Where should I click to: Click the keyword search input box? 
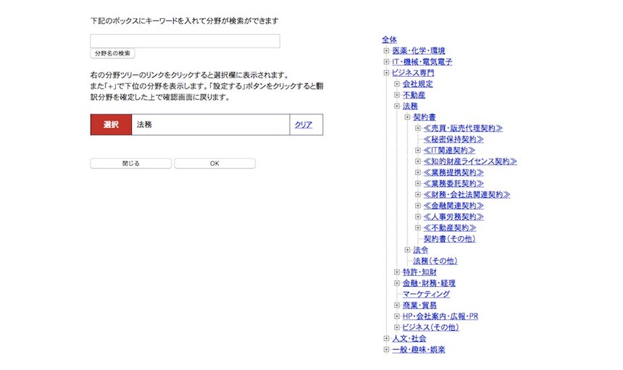pyautogui.click(x=185, y=41)
